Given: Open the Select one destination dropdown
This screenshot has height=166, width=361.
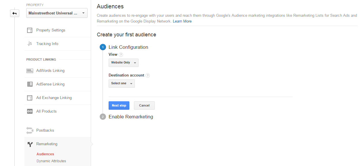Looking at the screenshot, I should (x=122, y=83).
